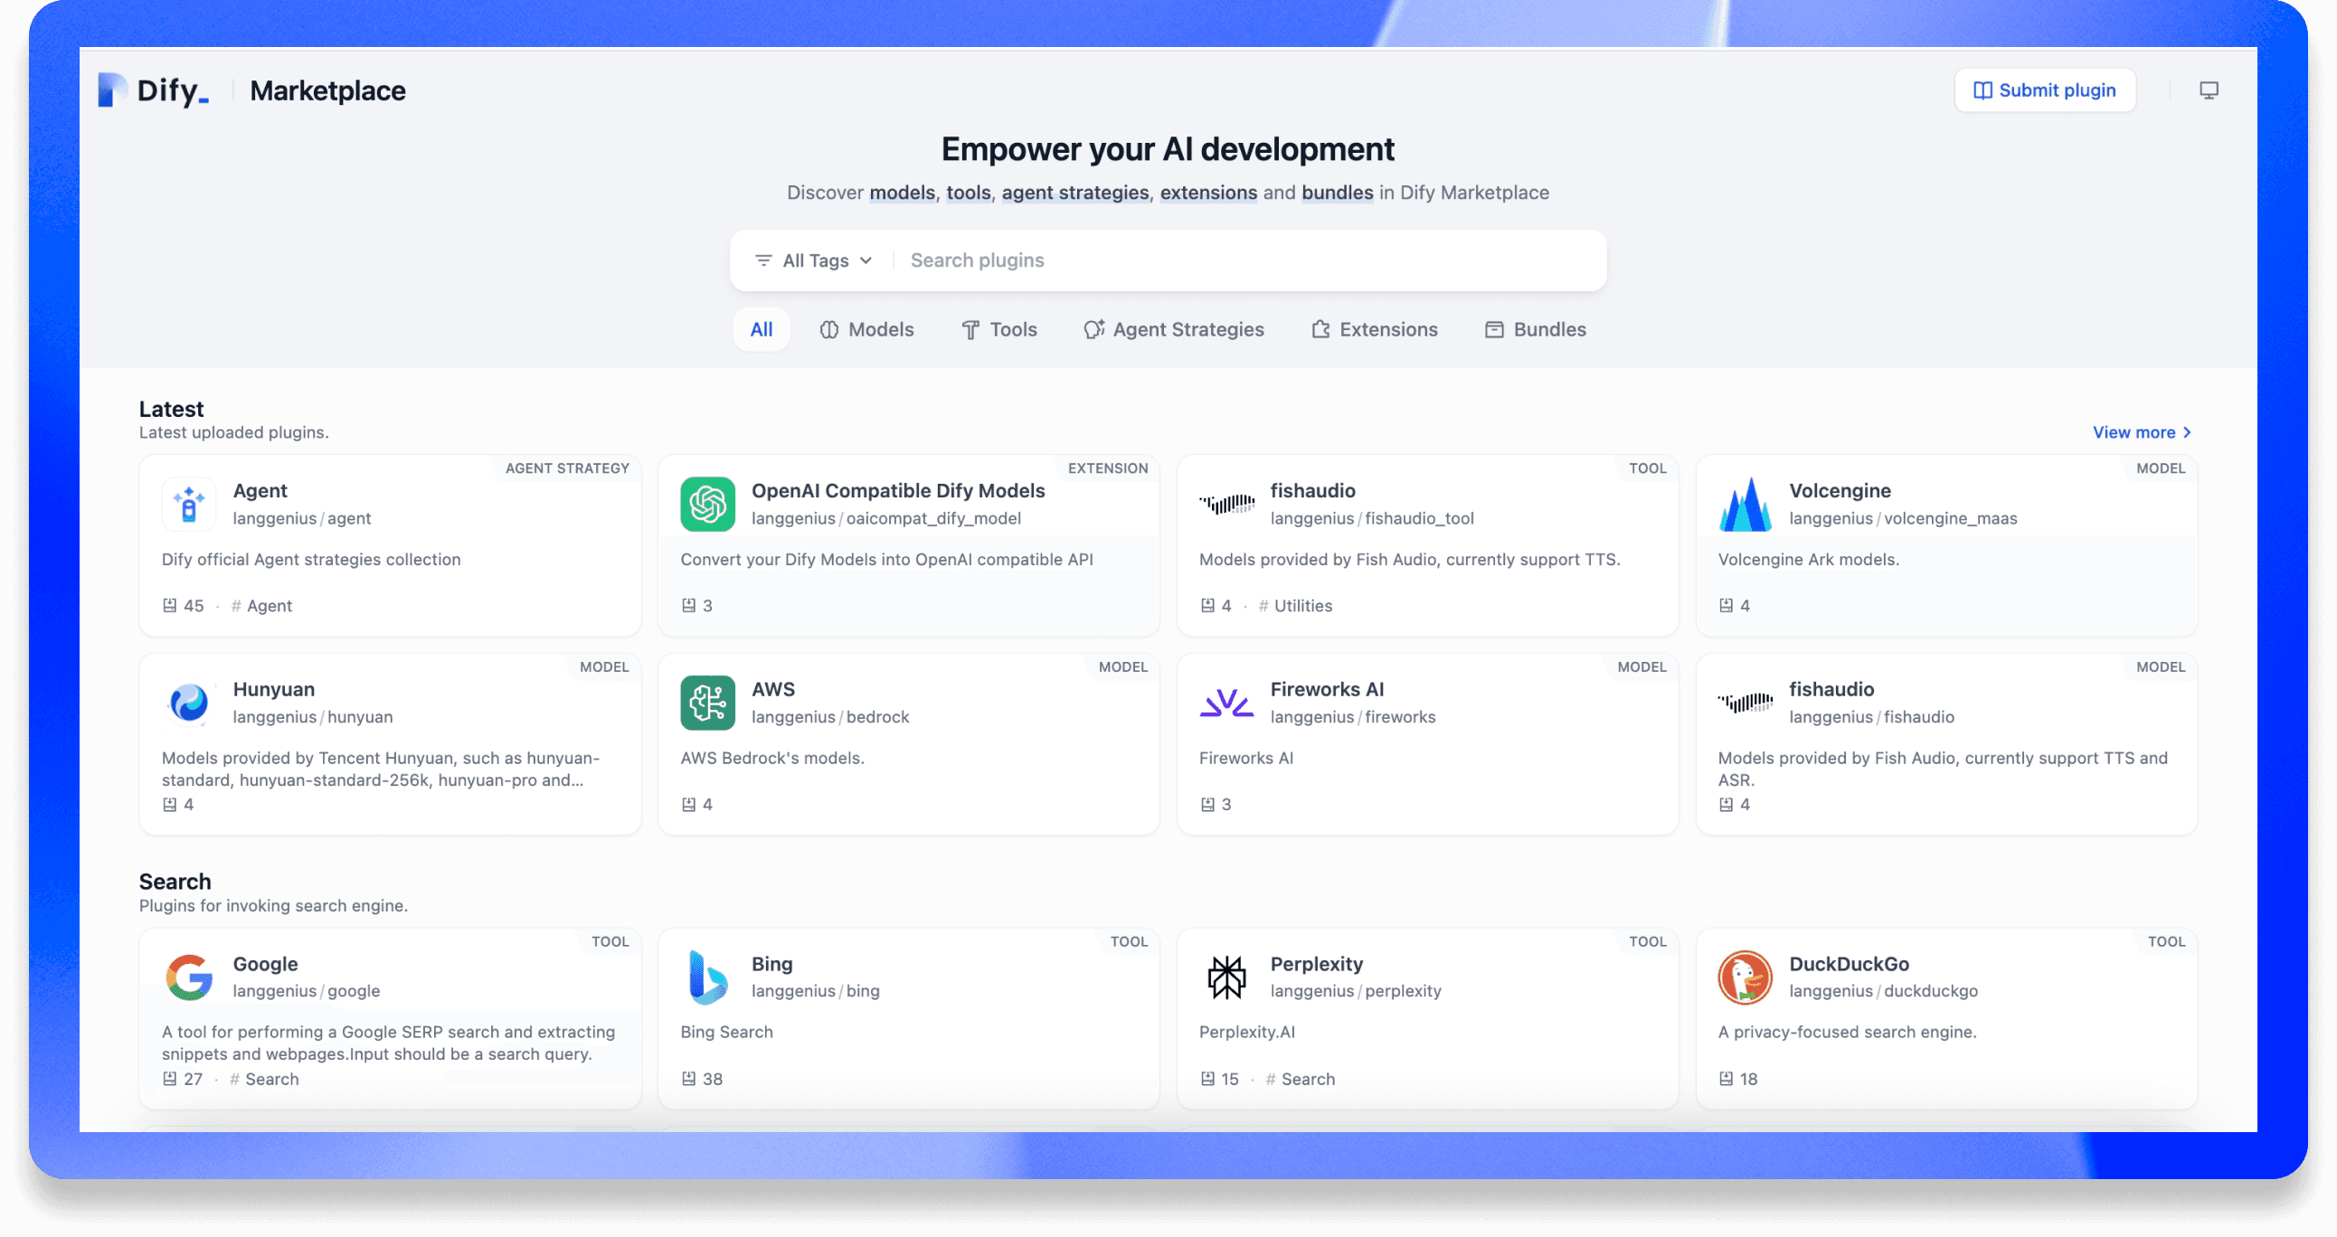Click '# Search' tag on Perplexity card
Image resolution: width=2337 pixels, height=1237 pixels.
1300,1079
